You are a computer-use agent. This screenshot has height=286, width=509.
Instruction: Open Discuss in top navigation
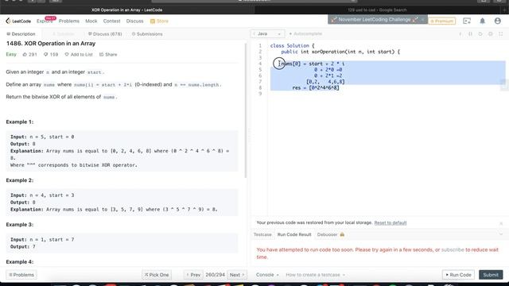coord(134,21)
